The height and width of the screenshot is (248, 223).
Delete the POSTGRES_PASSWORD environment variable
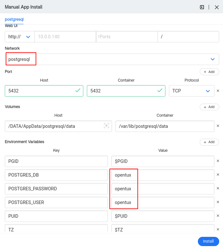tap(218, 188)
